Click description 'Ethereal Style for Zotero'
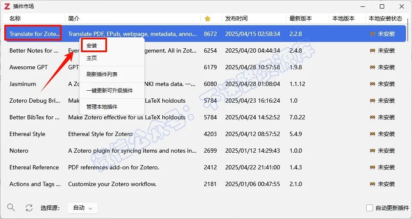Image resolution: width=412 pixels, height=219 pixels. [100, 134]
